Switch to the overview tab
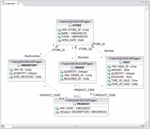150x129 pixels. coord(10,4)
